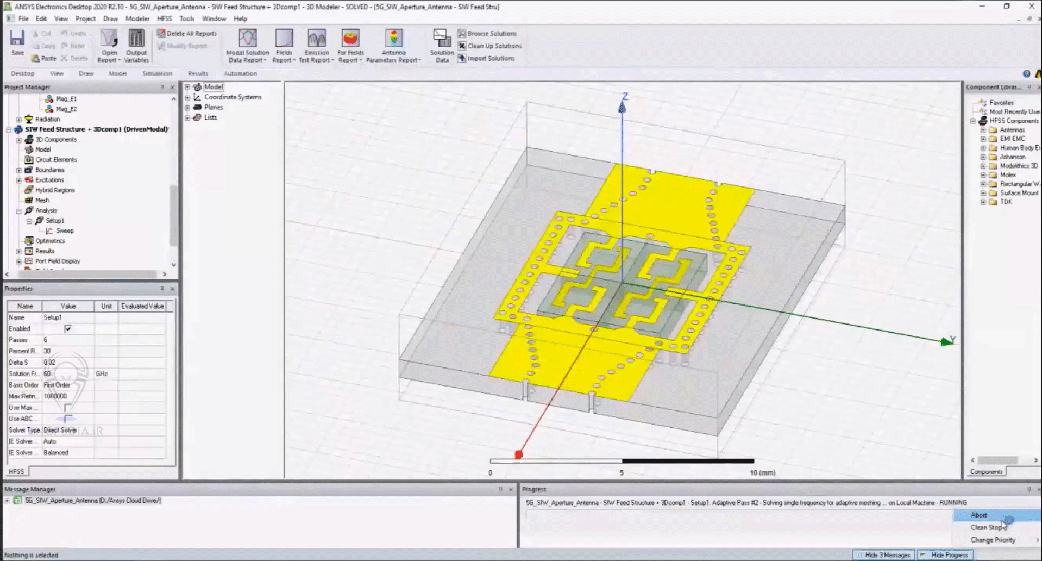Uncheck the Enabled checkbox for Setup1
The image size is (1042, 561).
click(67, 328)
